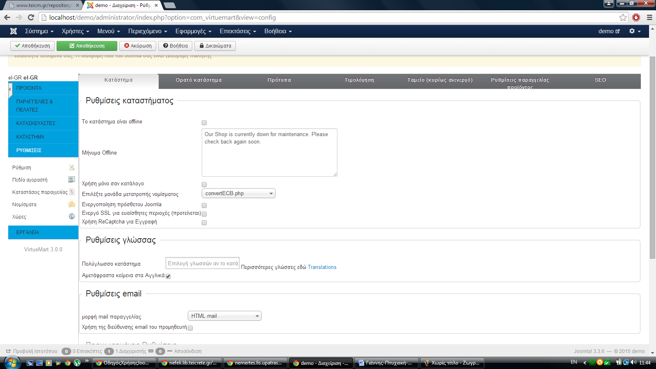Expand the Περιεχόμενο menu
The image size is (656, 369).
point(148,31)
